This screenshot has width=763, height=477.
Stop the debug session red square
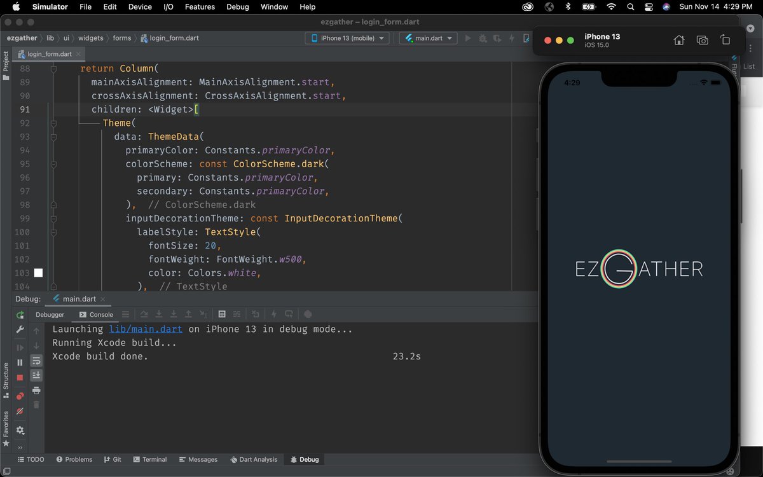click(20, 377)
